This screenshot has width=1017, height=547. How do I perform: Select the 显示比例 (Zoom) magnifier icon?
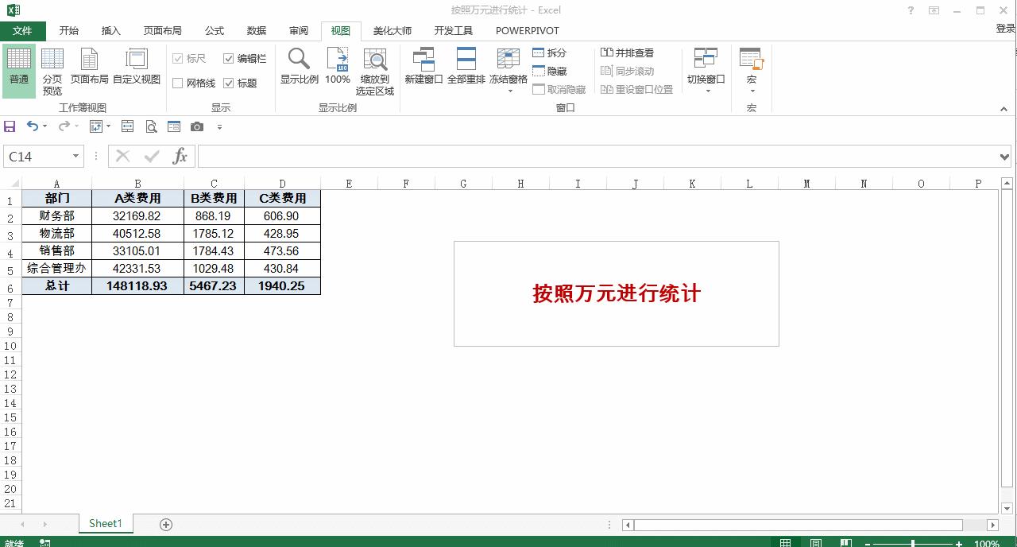coord(299,63)
